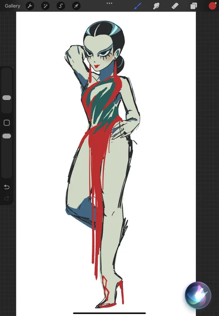Undo the last stroke

pyautogui.click(x=6, y=187)
